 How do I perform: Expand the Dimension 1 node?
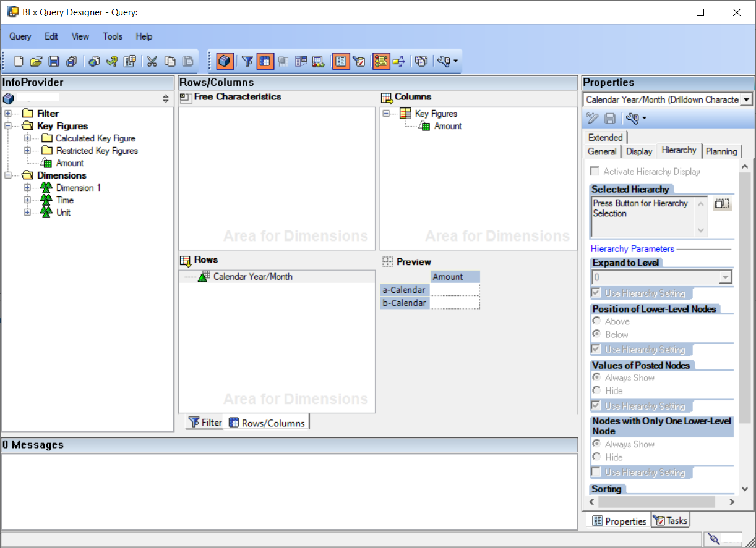[27, 187]
